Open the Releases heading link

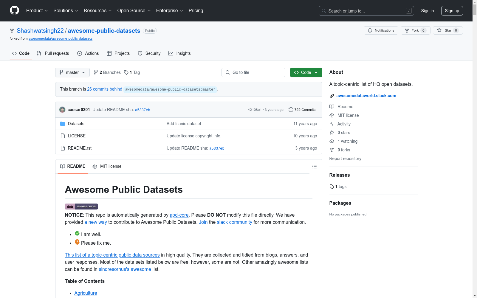point(340,175)
